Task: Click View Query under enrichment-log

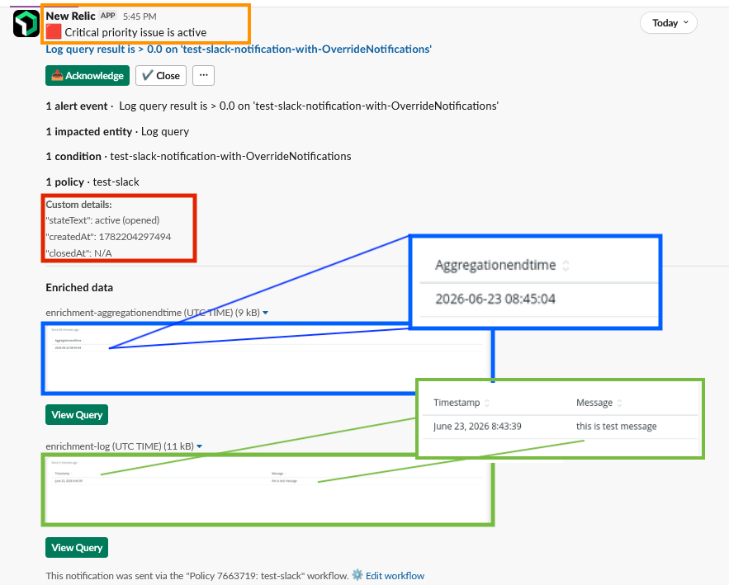Action: pyautogui.click(x=77, y=547)
